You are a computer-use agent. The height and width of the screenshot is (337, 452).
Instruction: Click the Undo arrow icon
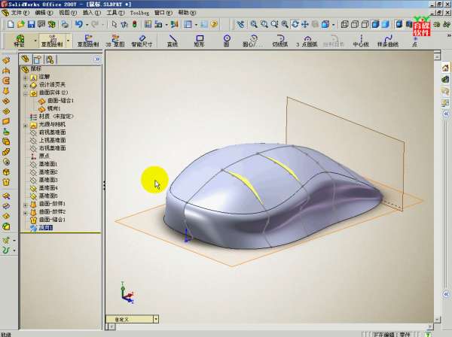[78, 25]
